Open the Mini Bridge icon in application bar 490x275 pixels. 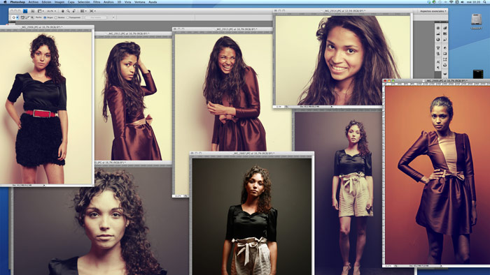click(x=32, y=11)
